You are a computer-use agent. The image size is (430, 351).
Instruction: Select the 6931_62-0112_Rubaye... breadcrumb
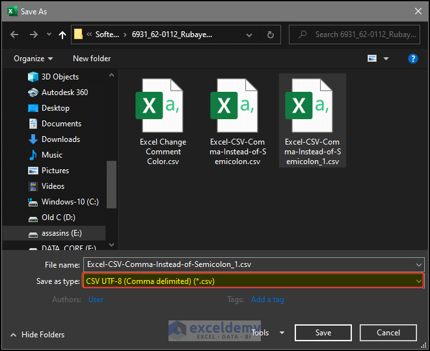[x=172, y=35]
